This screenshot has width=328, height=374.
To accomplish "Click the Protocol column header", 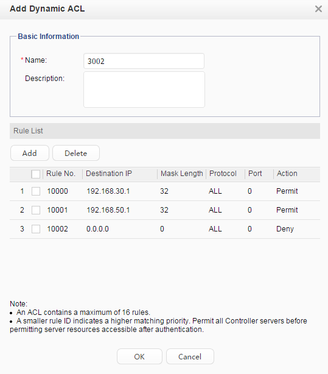I will pos(223,174).
